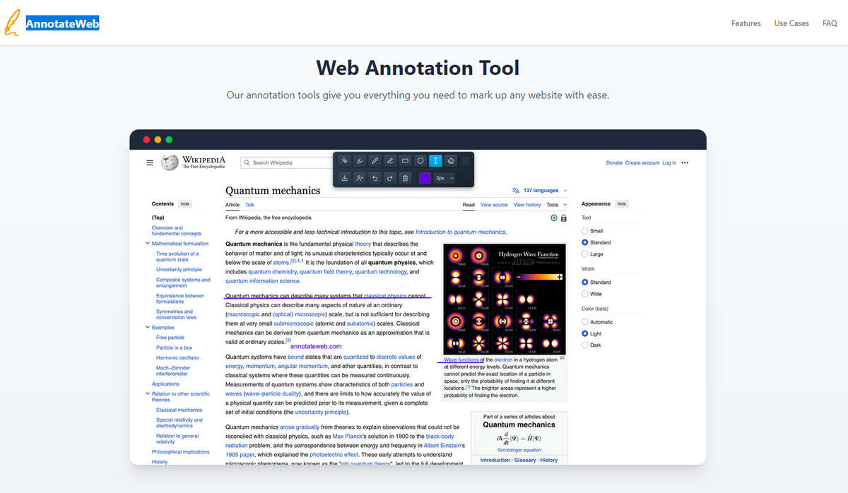Switch to the Read tab

tap(469, 205)
